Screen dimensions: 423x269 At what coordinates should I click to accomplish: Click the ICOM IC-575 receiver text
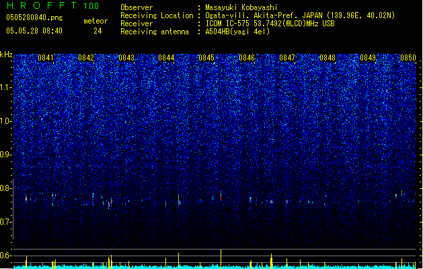270,24
